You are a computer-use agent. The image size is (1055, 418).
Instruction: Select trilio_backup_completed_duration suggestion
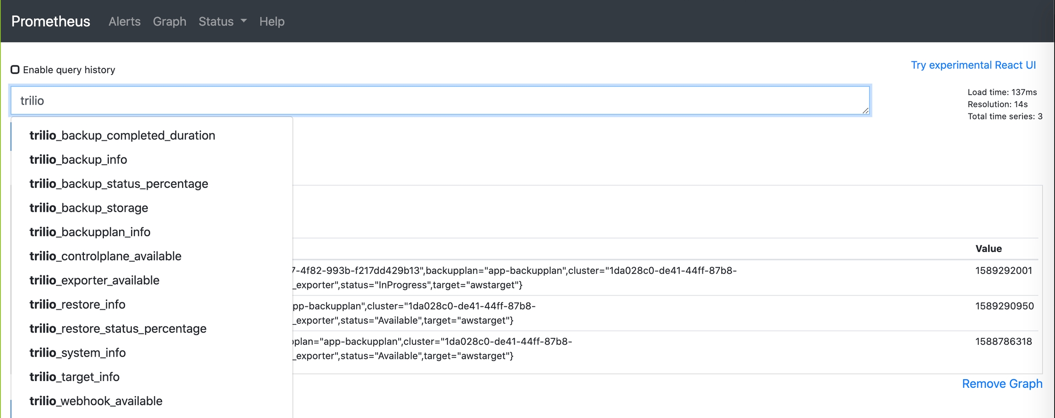pos(122,135)
